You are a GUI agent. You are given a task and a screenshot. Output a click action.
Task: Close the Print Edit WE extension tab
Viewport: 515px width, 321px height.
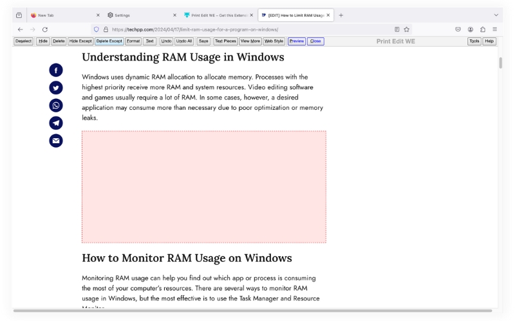pyautogui.click(x=251, y=15)
